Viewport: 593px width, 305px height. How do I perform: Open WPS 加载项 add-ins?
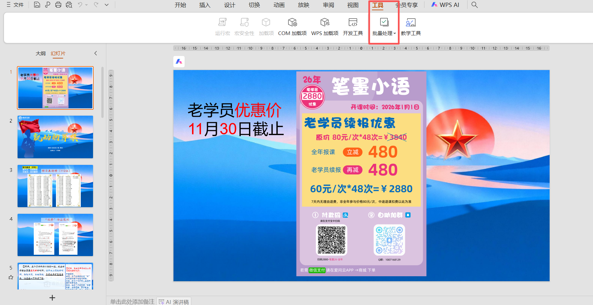(x=325, y=27)
